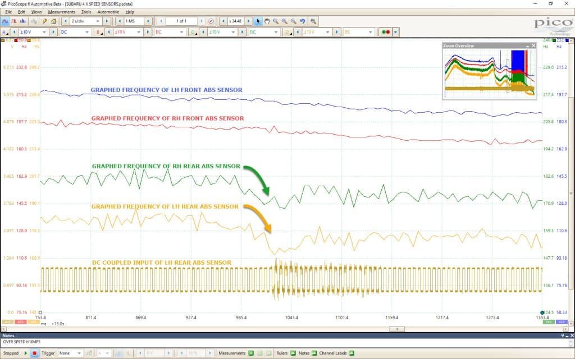Open the Edit menu
The width and height of the screenshot is (575, 359).
(22, 12)
